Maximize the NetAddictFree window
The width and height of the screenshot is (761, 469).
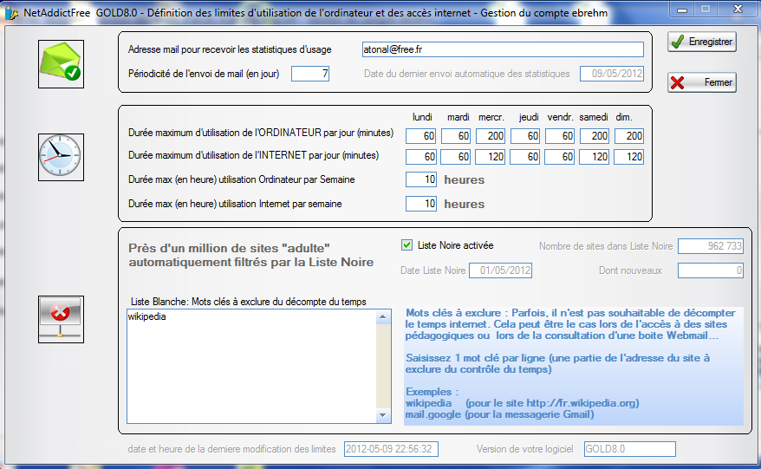(706, 9)
